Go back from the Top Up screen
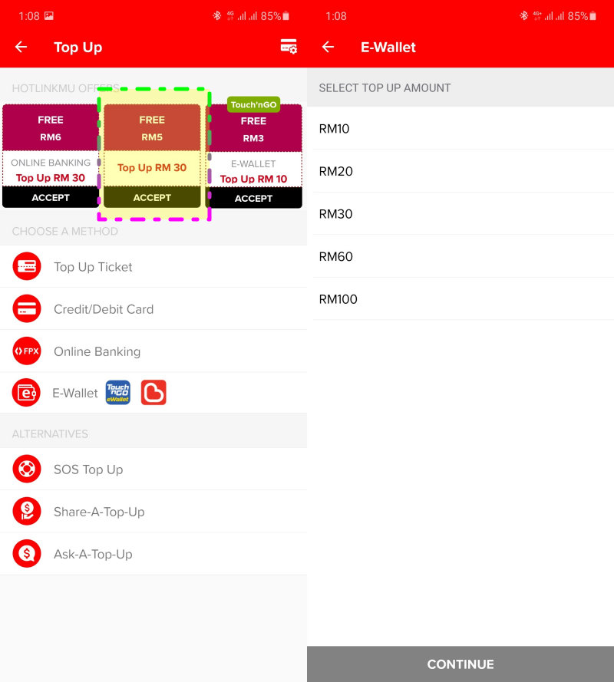The width and height of the screenshot is (614, 682). 21,47
